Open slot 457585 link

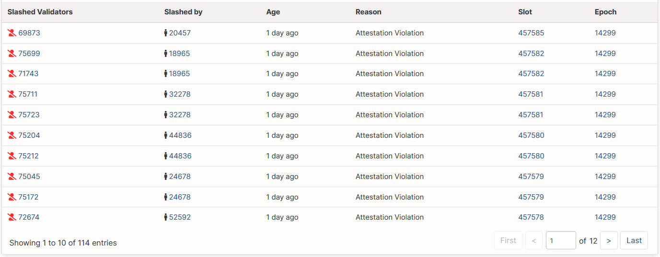(531, 33)
